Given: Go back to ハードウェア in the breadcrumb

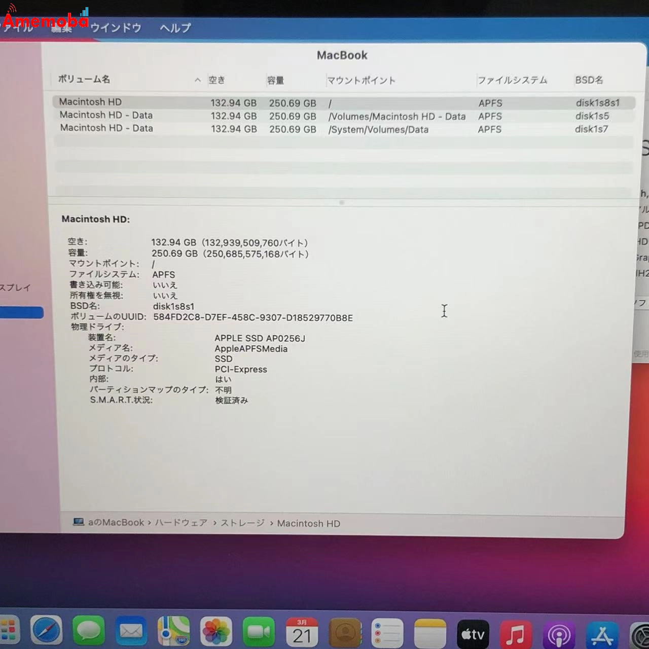Looking at the screenshot, I should (x=182, y=522).
